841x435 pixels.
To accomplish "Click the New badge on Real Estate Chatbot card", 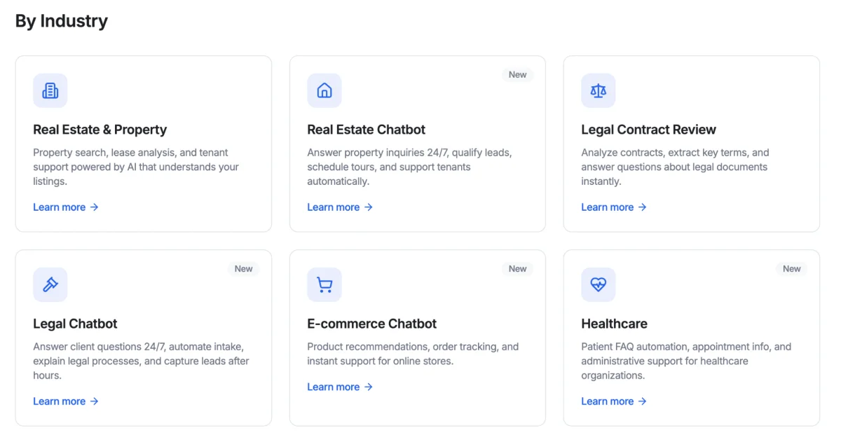I will pos(517,74).
